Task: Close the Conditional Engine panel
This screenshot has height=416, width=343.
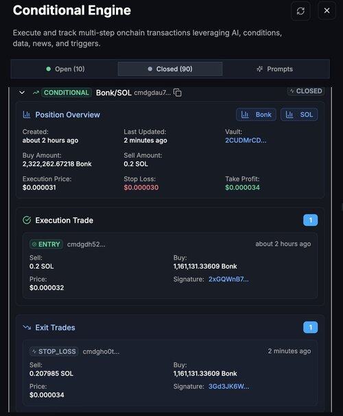Action: (x=327, y=10)
